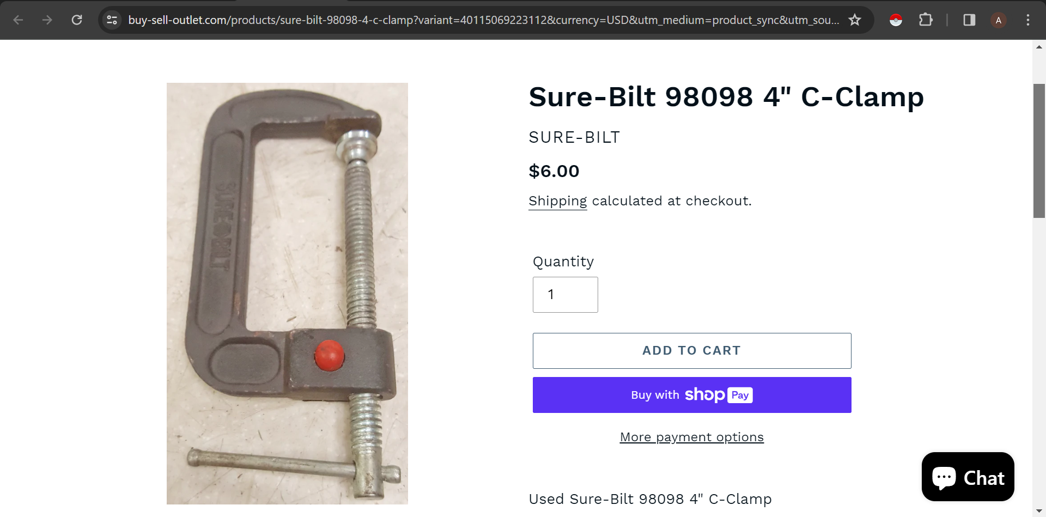1046x517 pixels.
Task: Toggle the browser side panel icon
Action: click(969, 20)
